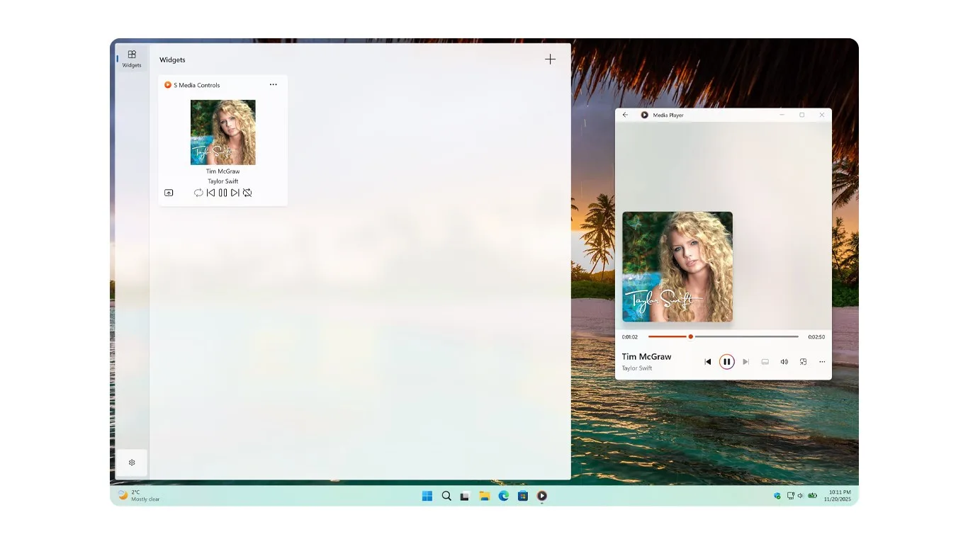Switch Media Player to mini player view
Screen dimensions: 968x544
(x=804, y=362)
